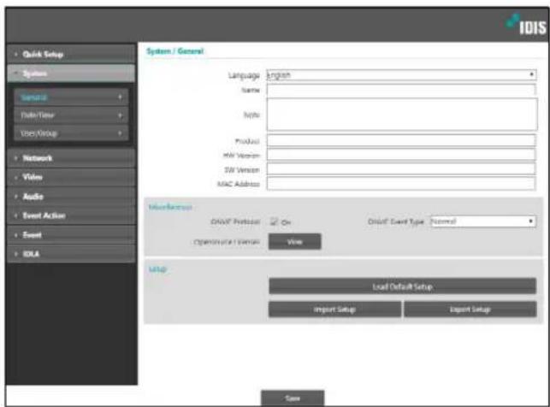Expand the Event Action menu section

click(x=71, y=215)
